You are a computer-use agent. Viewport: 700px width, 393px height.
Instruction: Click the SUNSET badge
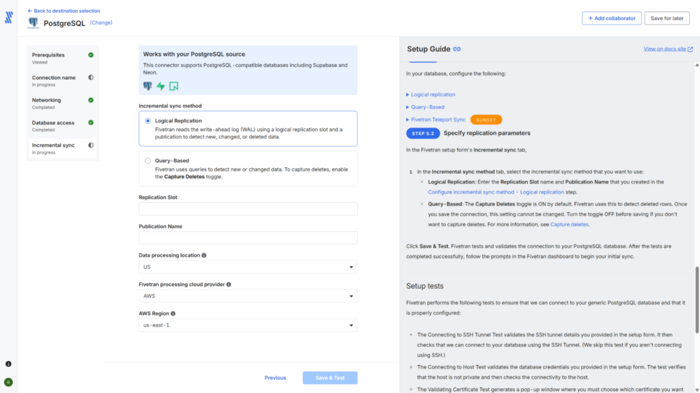[486, 120]
